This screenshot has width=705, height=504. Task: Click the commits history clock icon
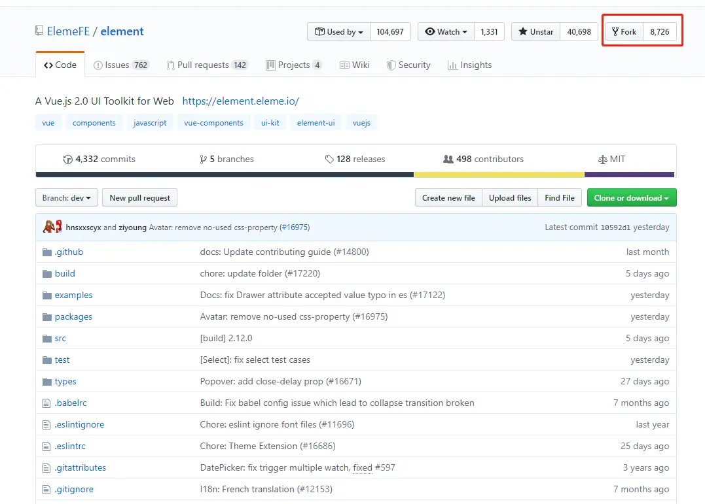tap(68, 159)
